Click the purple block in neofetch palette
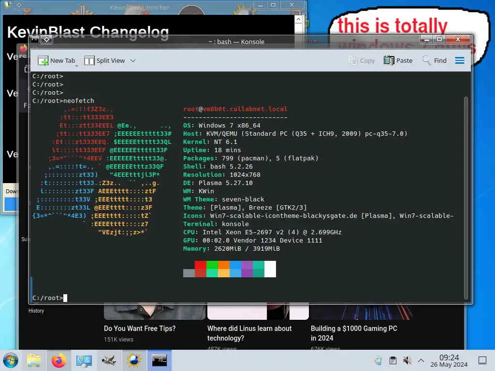 [247, 269]
